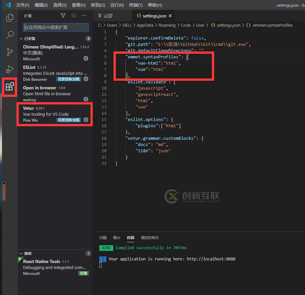This screenshot has height=295, width=305.
Task: Click the "git.path" key in editor
Action: click(138, 44)
